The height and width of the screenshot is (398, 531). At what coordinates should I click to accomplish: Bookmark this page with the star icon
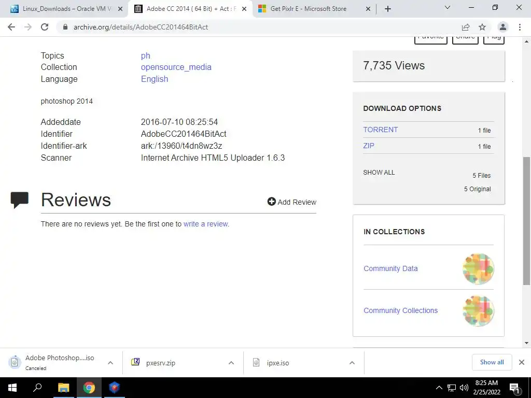[482, 27]
